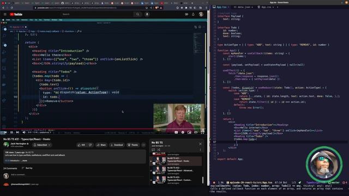Minimize the Emacs window

point(342,2)
